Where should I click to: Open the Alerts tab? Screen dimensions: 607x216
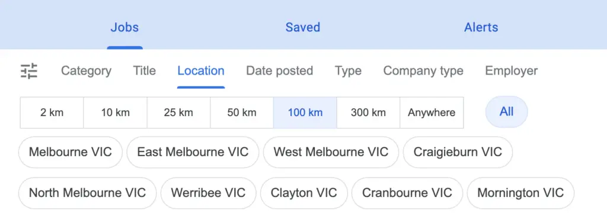(481, 27)
